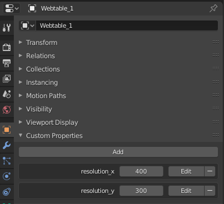Click the Custom Properties panel drag grip
This screenshot has height=204, width=224.
[x=216, y=135]
